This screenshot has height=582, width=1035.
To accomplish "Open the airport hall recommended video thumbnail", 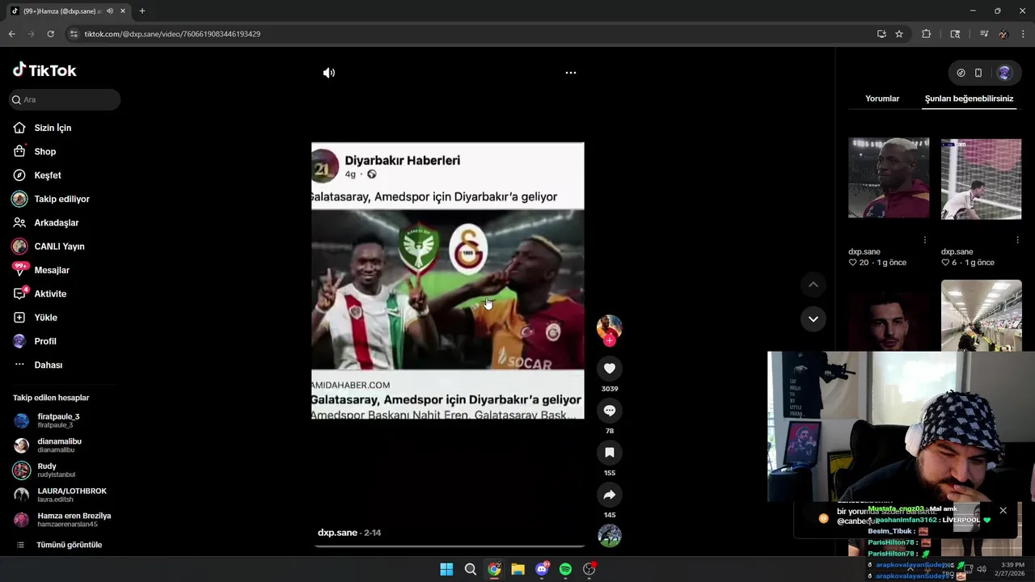I will [982, 315].
